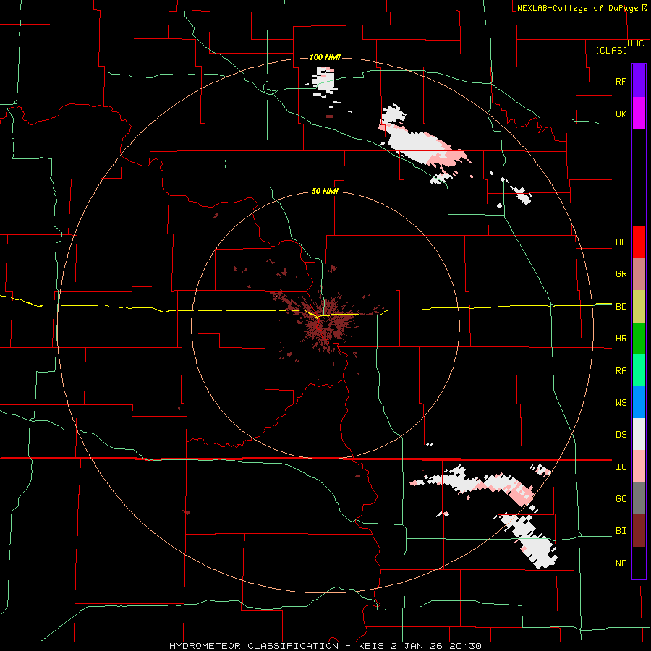Click the HA legend label
The height and width of the screenshot is (651, 651).
[621, 242]
